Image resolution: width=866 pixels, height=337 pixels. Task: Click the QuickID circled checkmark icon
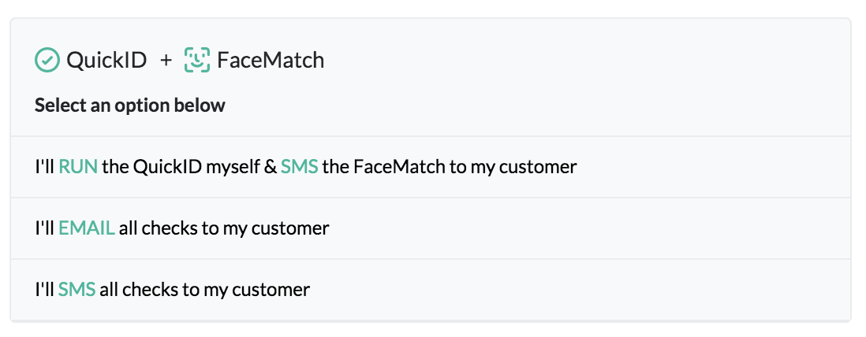click(48, 60)
